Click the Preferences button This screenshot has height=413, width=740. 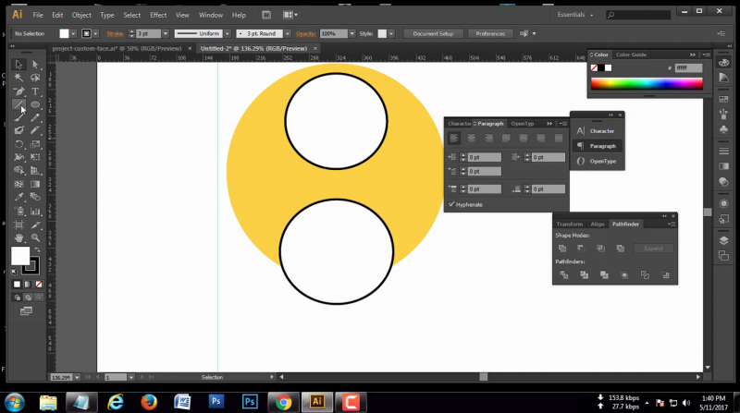pos(489,33)
